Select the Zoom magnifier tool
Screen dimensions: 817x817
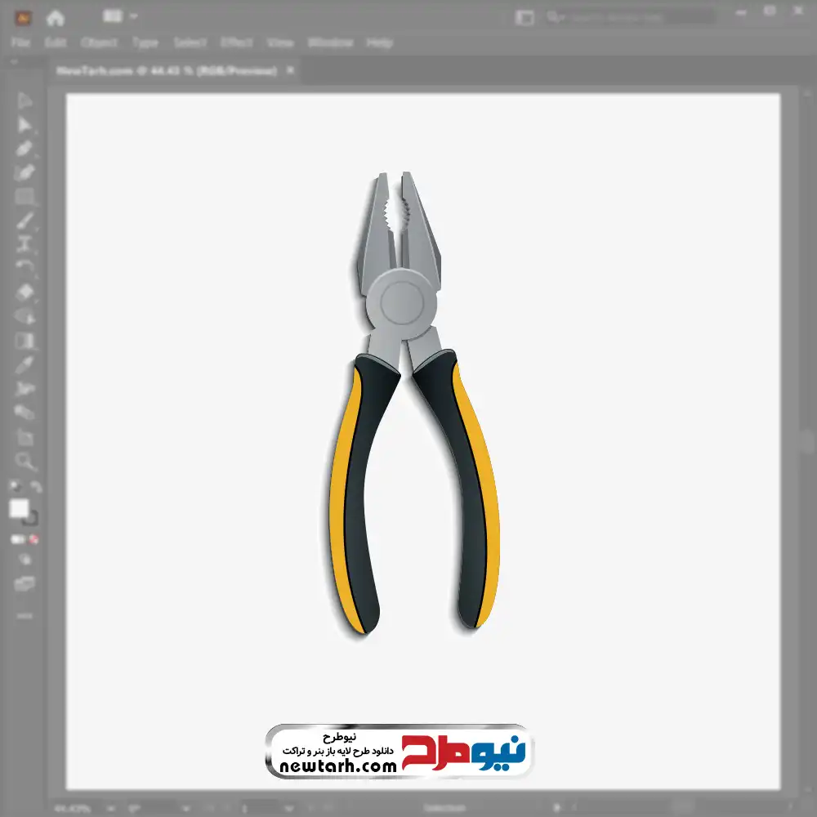25,462
